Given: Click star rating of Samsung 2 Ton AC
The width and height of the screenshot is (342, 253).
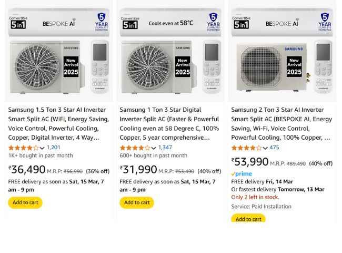Looking at the screenshot, I should [x=246, y=148].
